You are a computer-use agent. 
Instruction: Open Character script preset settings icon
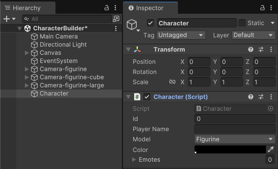click(x=261, y=97)
